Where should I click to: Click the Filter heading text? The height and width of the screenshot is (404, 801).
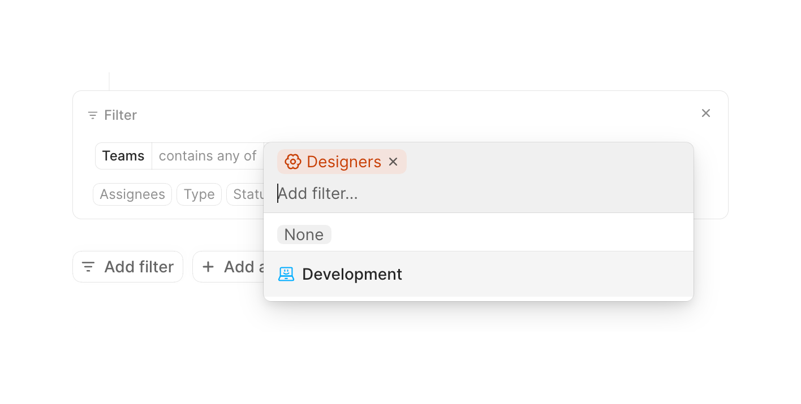pyautogui.click(x=120, y=115)
